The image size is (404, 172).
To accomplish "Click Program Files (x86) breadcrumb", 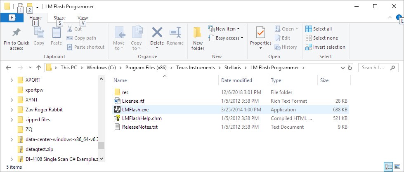I will pyautogui.click(x=146, y=68).
